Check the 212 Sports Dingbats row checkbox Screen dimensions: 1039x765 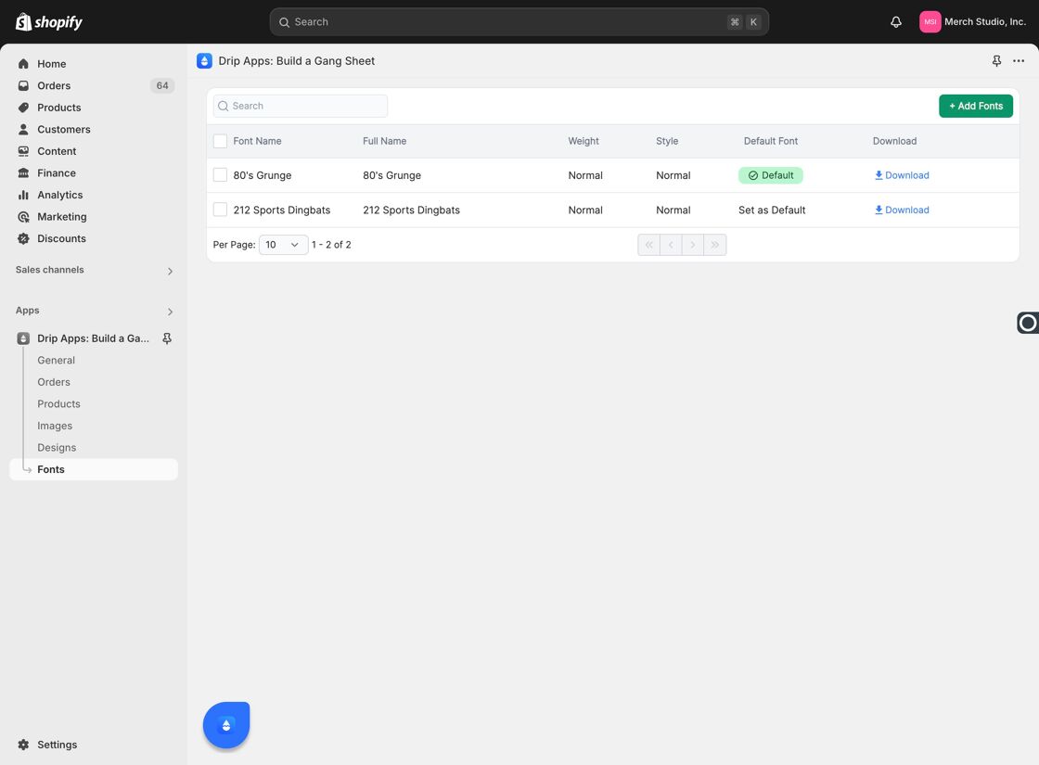pyautogui.click(x=220, y=210)
